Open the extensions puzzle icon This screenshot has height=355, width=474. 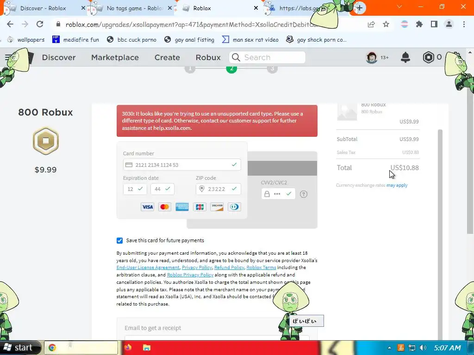pyautogui.click(x=419, y=24)
